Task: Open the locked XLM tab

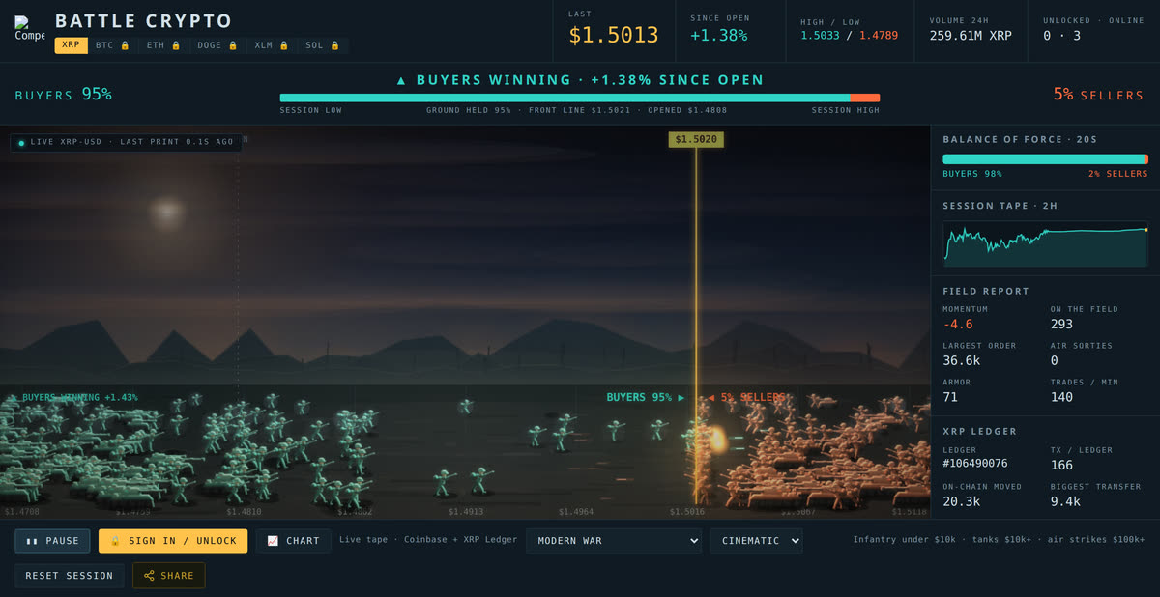Action: (x=270, y=45)
